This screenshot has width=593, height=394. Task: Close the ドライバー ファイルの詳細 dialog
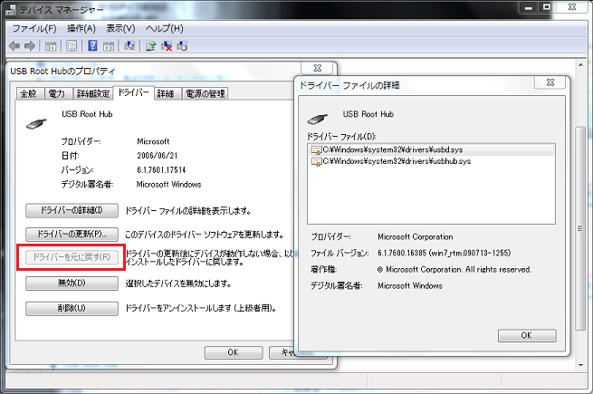click(550, 82)
